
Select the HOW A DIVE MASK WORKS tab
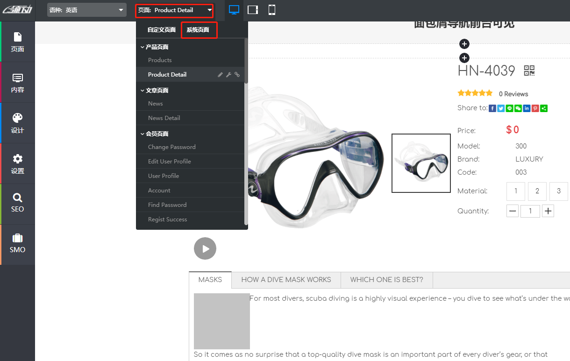click(286, 280)
